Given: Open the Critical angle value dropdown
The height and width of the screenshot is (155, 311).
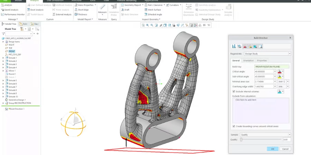Looking at the screenshot, I should [x=275, y=71].
